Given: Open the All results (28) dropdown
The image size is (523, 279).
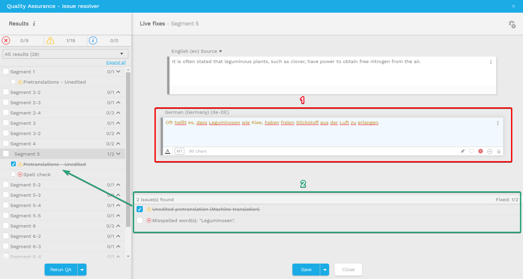Looking at the screenshot, I should 65,54.
